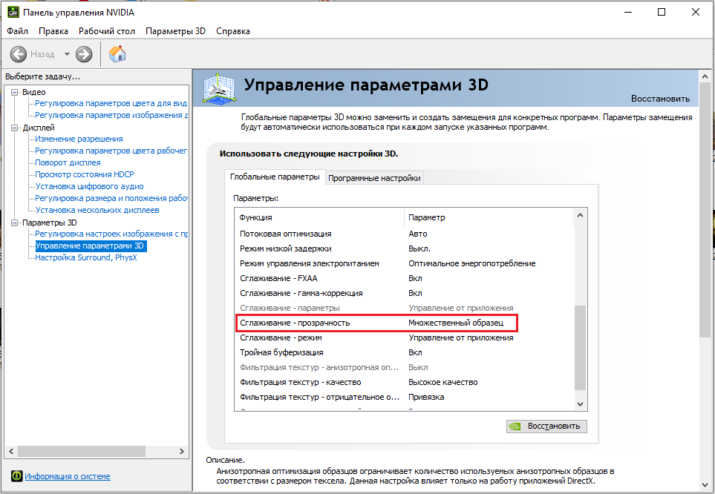
Task: Select the Сглаживание - режим row
Action: tap(404, 337)
